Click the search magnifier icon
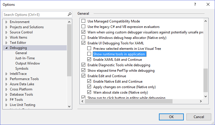The height and width of the screenshot is (125, 215). [x=69, y=14]
